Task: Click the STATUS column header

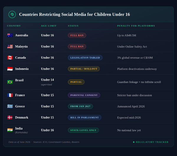Action: tap(73, 26)
